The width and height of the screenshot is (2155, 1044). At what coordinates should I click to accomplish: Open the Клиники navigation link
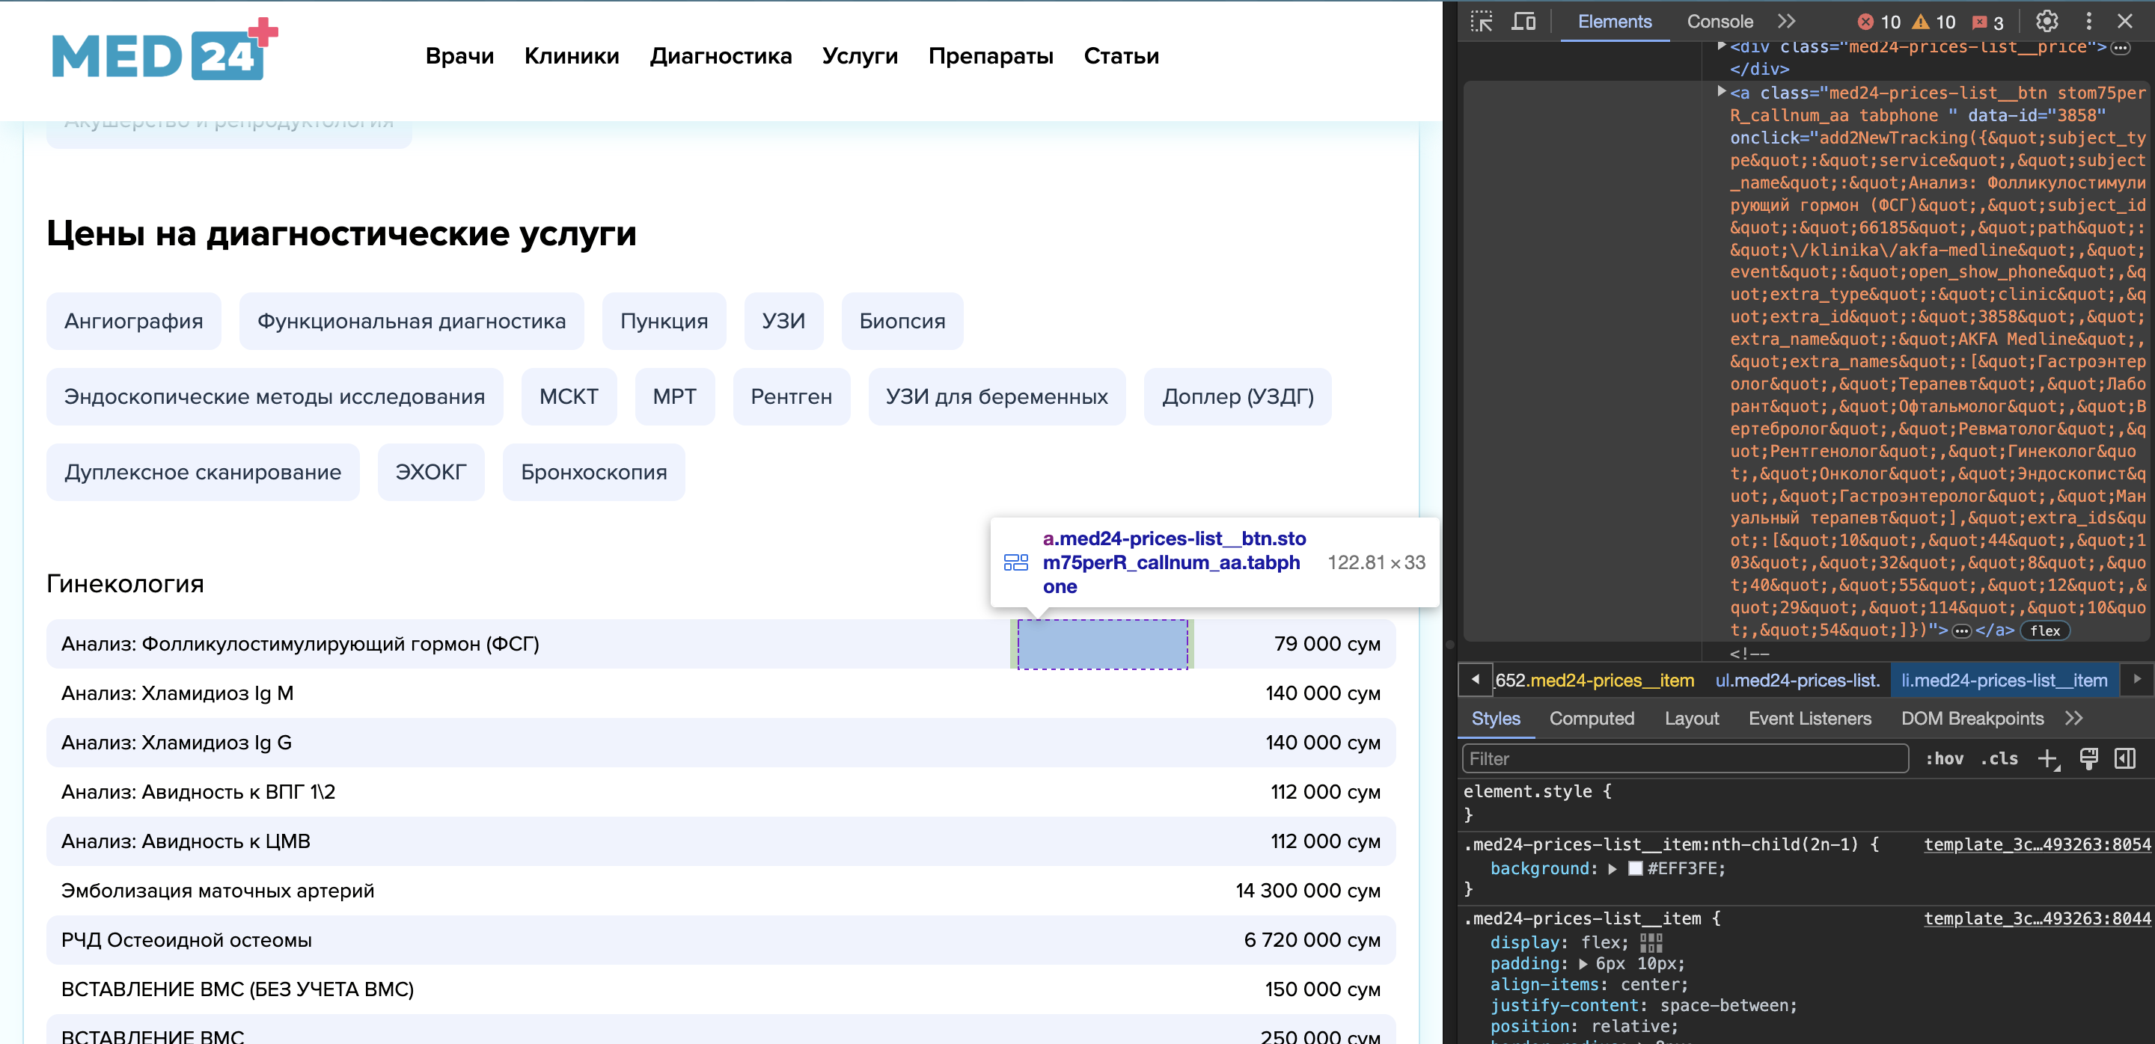click(x=572, y=56)
